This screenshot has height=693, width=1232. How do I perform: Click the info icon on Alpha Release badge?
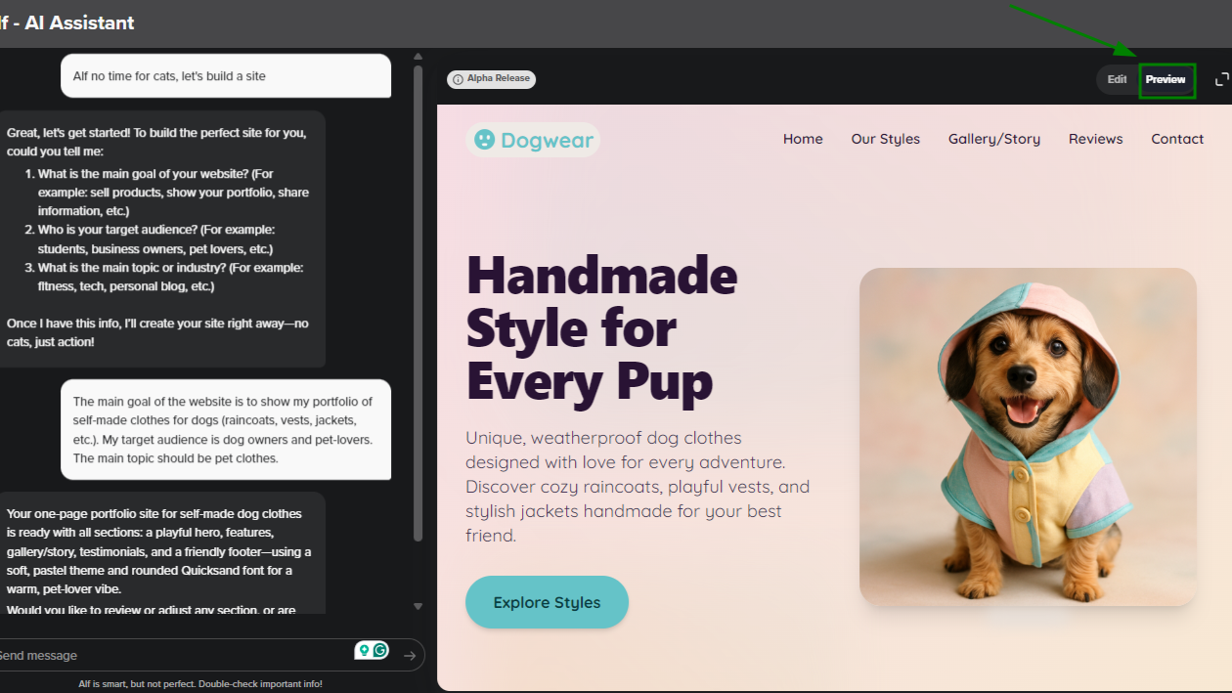point(458,79)
